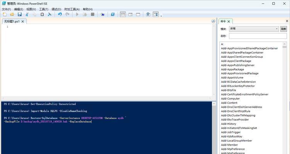The image size is (290, 154).
Task: Select the 无标题1.ps1 script tab
Action: [12, 22]
